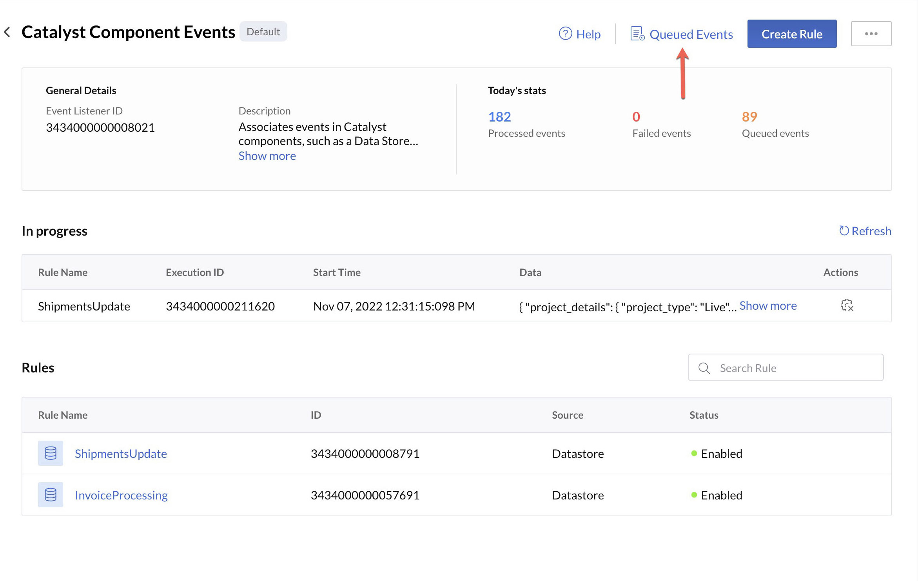
Task: Click the Create Rule button
Action: (x=792, y=34)
